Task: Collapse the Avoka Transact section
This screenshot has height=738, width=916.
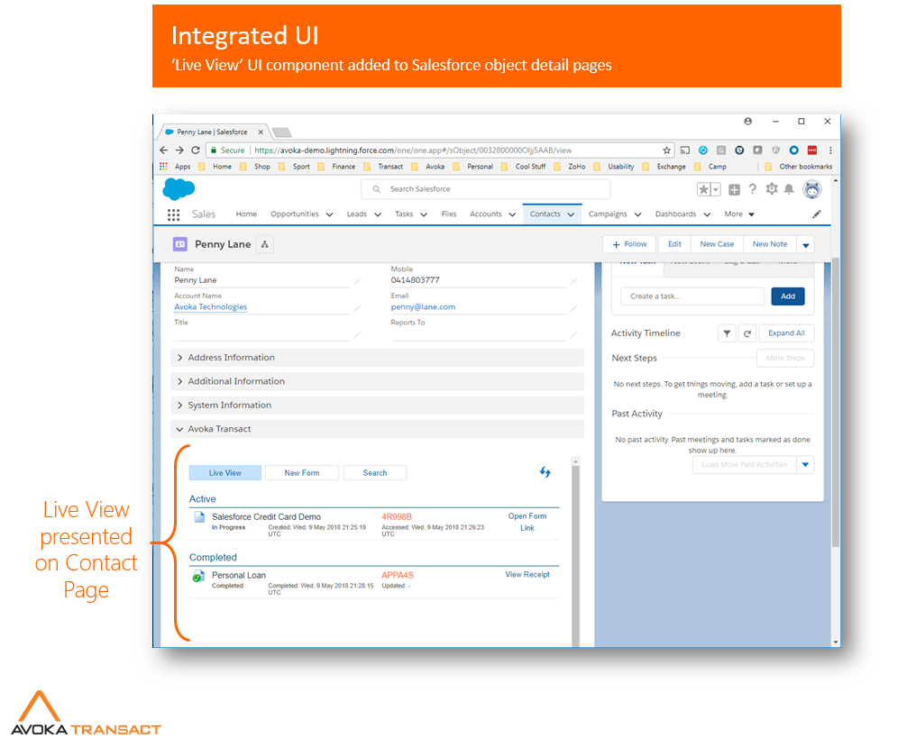Action: tap(219, 429)
